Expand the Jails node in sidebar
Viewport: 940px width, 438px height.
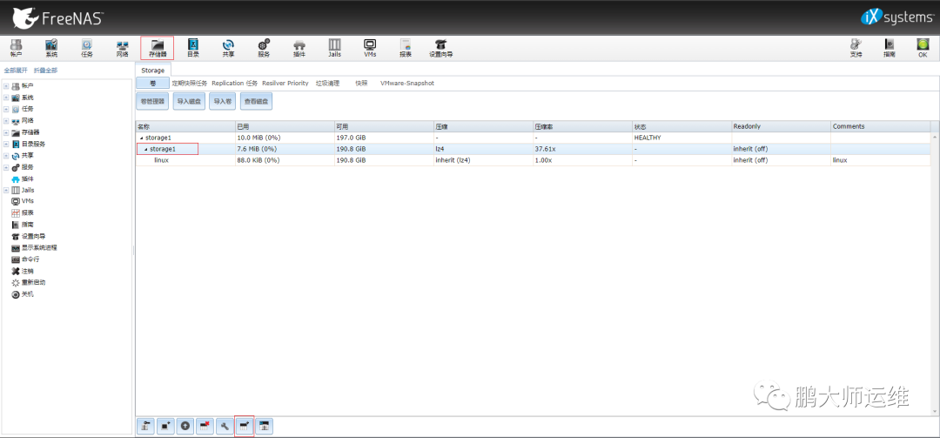[x=6, y=190]
